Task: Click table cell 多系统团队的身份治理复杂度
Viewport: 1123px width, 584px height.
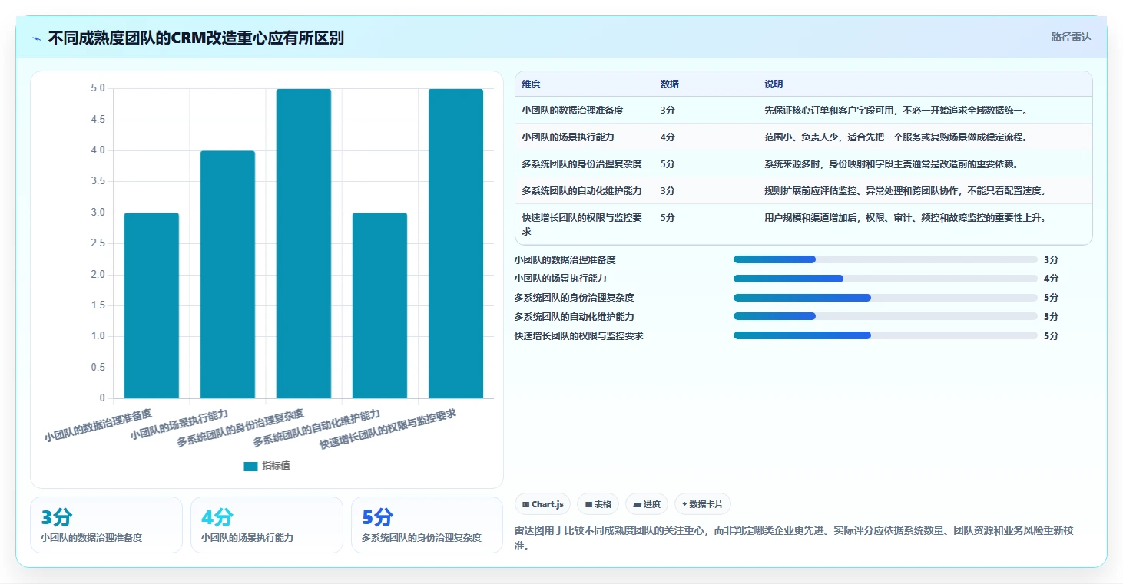Action: click(581, 164)
